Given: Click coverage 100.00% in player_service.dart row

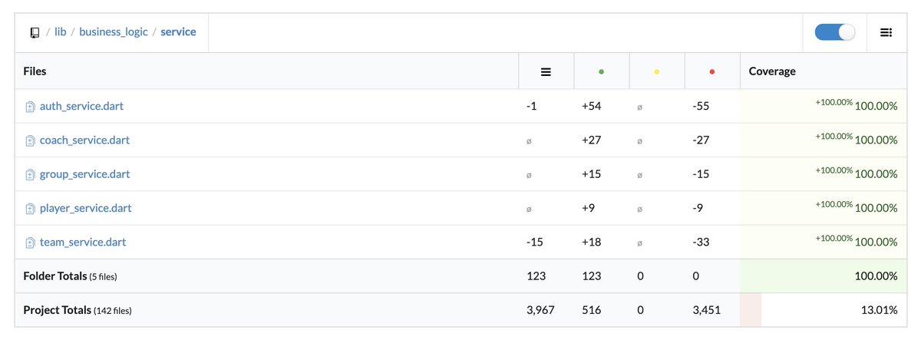Looking at the screenshot, I should (x=876, y=208).
